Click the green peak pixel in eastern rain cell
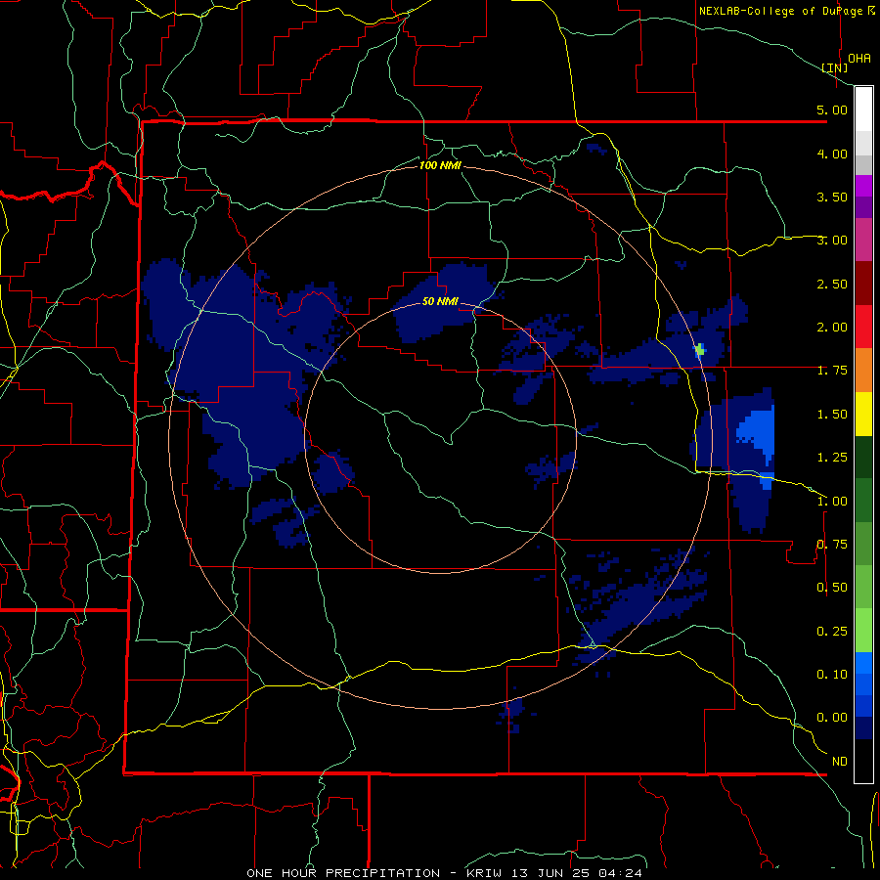880x880 pixels. [x=699, y=350]
